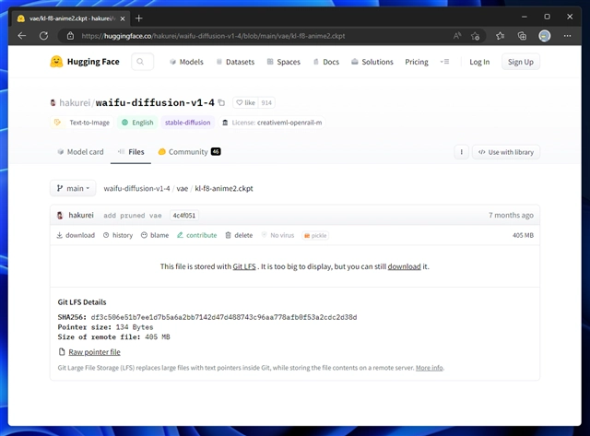Click the Use with library button
The width and height of the screenshot is (590, 436).
coord(505,152)
